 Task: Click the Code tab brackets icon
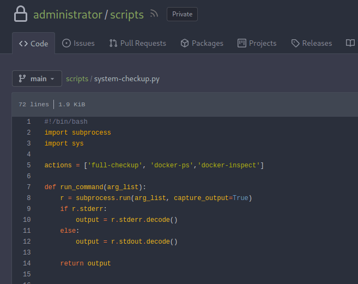click(x=23, y=44)
